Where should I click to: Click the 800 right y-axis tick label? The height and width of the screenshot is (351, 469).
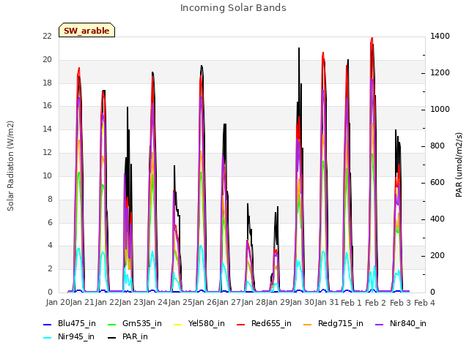[437, 146]
